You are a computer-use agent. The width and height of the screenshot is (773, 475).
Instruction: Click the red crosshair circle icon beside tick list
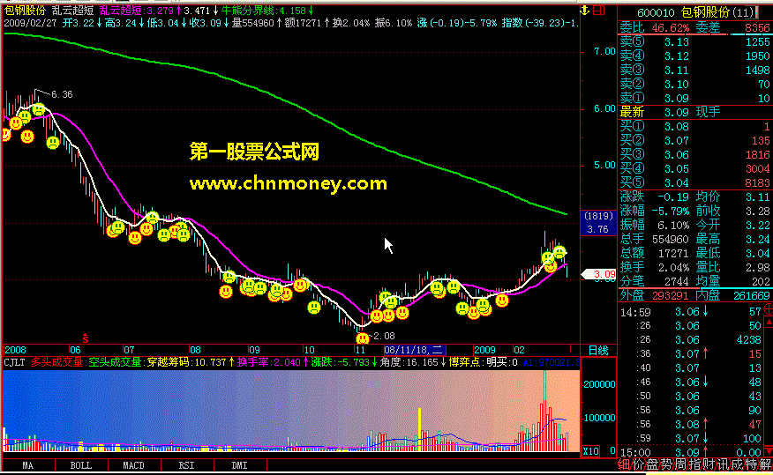pyautogui.click(x=768, y=309)
